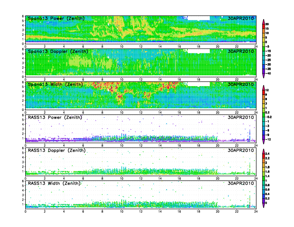Viewport: 294px width, 227px height.
Task: Click pink top arrow of bottom colorbar
Action: 264,151
